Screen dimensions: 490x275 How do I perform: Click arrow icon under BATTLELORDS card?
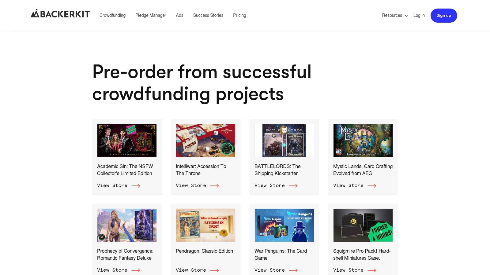click(293, 186)
